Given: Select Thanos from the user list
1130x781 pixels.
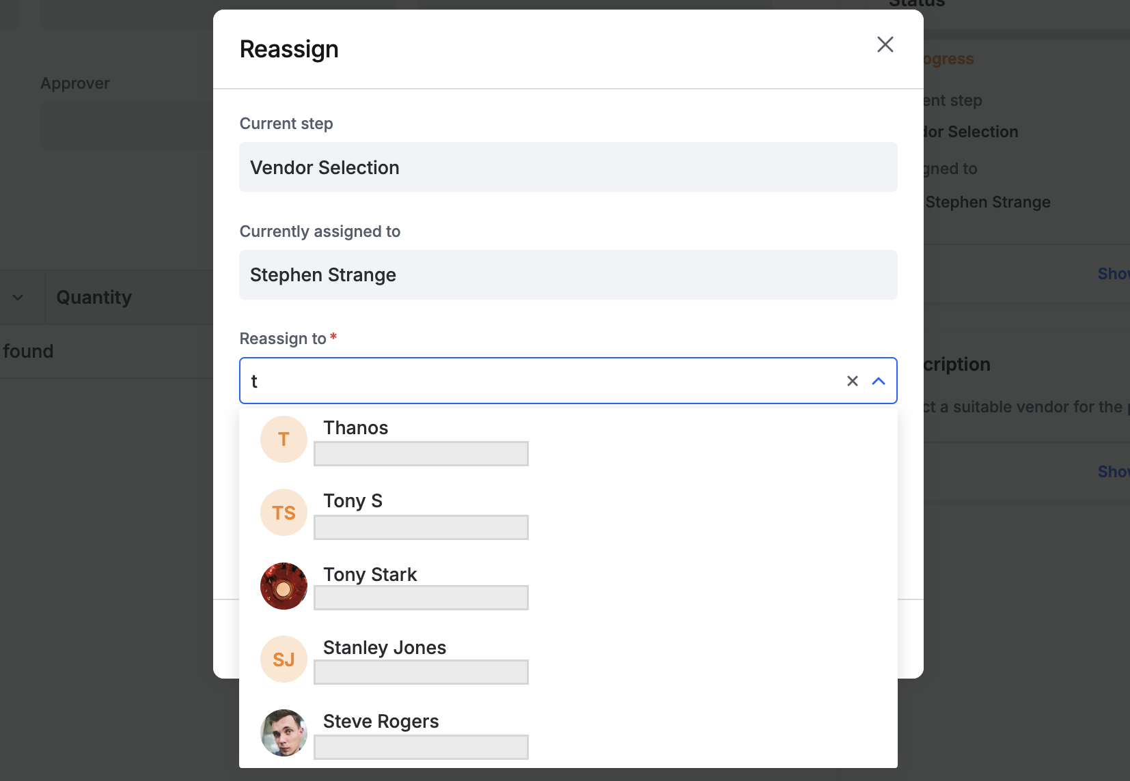Looking at the screenshot, I should coord(356,428).
